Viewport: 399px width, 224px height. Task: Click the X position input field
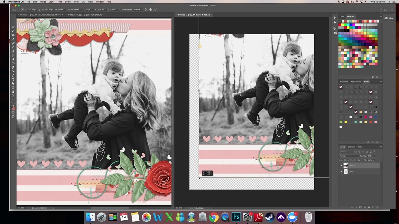click(32, 10)
